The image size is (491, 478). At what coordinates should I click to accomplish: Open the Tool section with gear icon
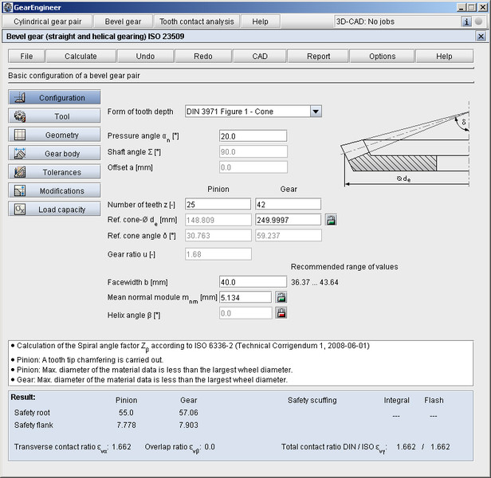click(54, 116)
